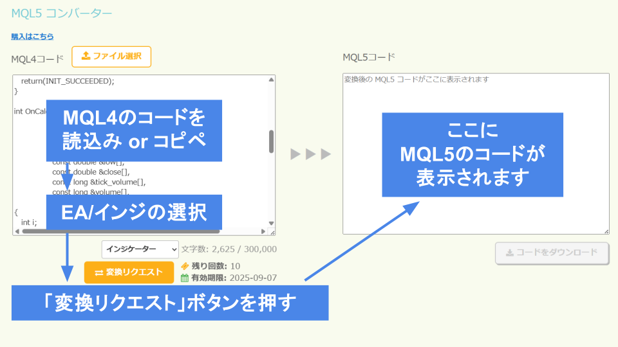Screen dimensions: 618x347
Task: Click inside the MQL5コード output text area
Action: [x=476, y=154]
